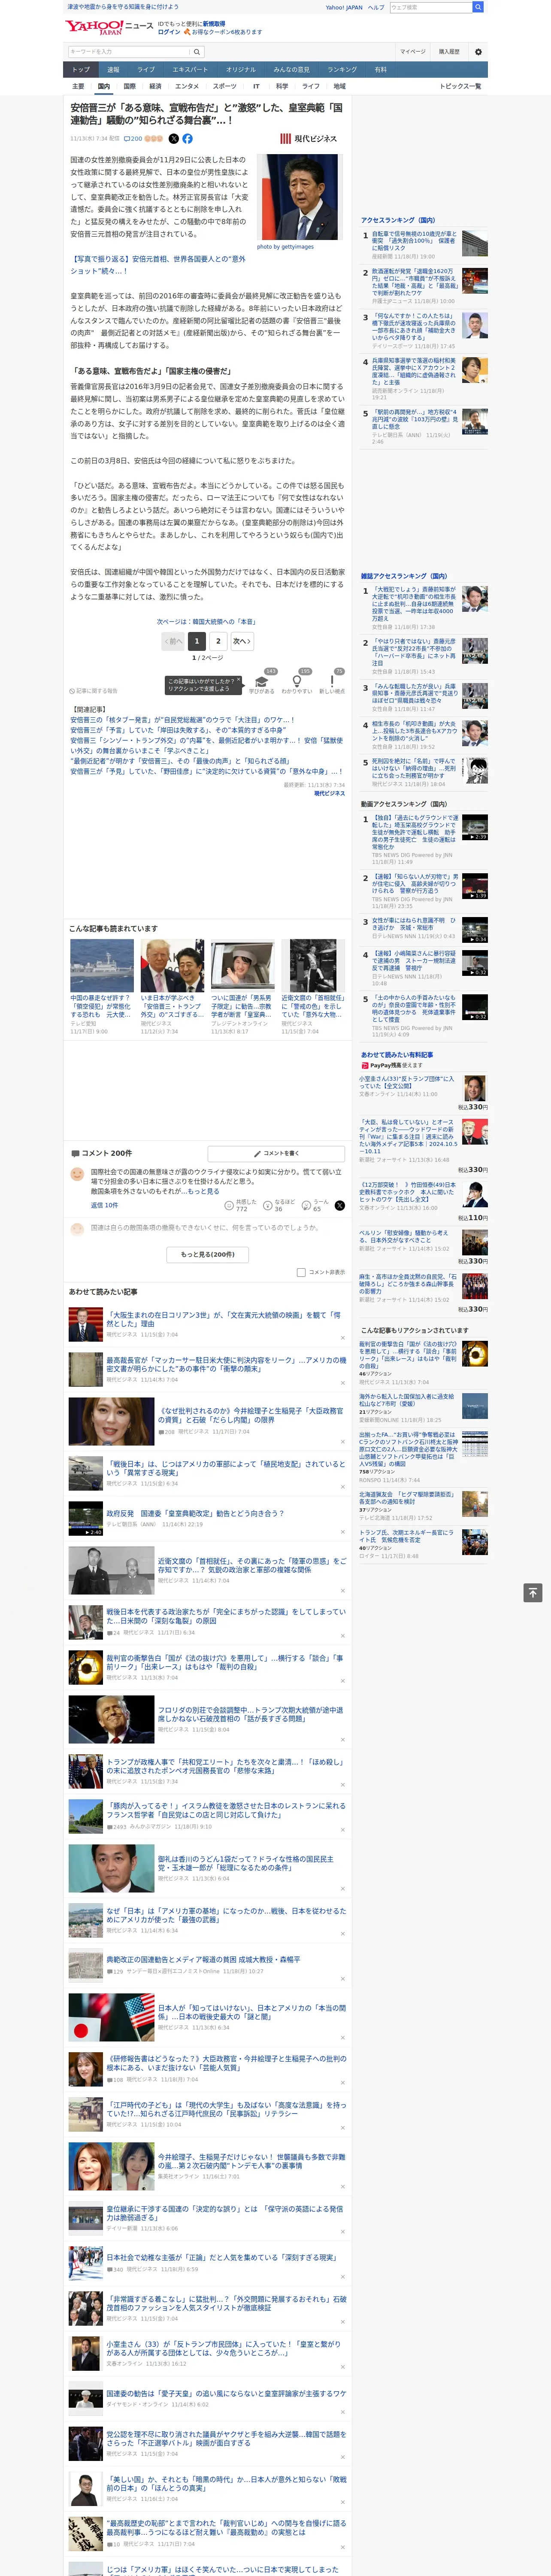Open the Yahoo! JAPAN News logo
Screen dimensions: 551x2576
[x=109, y=27]
